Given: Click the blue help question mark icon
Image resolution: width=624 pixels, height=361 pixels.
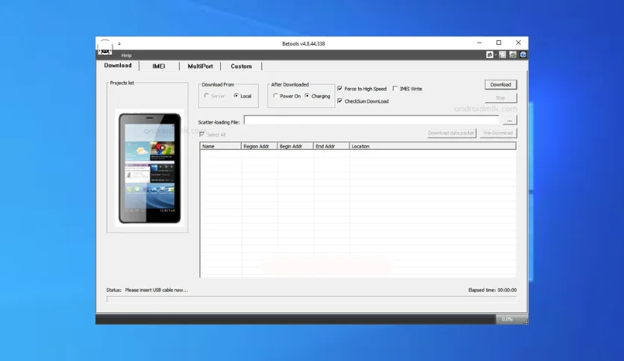Looking at the screenshot, I should click(523, 55).
